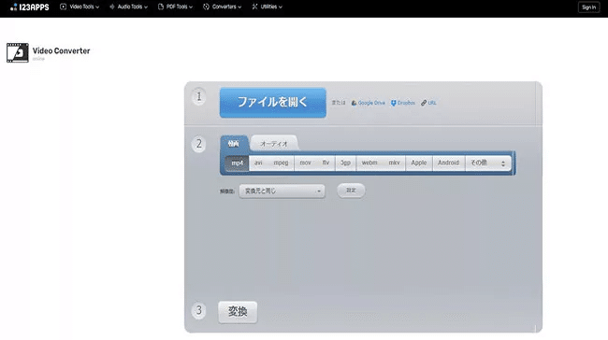Open the resolution 変換元と同じ dropdown
Image resolution: width=608 pixels, height=340 pixels.
coord(282,191)
